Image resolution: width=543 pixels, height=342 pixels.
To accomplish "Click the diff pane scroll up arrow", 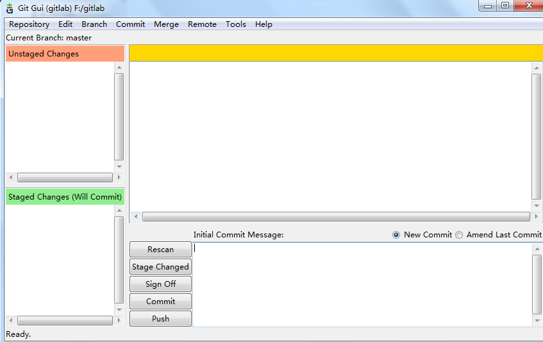I will pos(537,68).
